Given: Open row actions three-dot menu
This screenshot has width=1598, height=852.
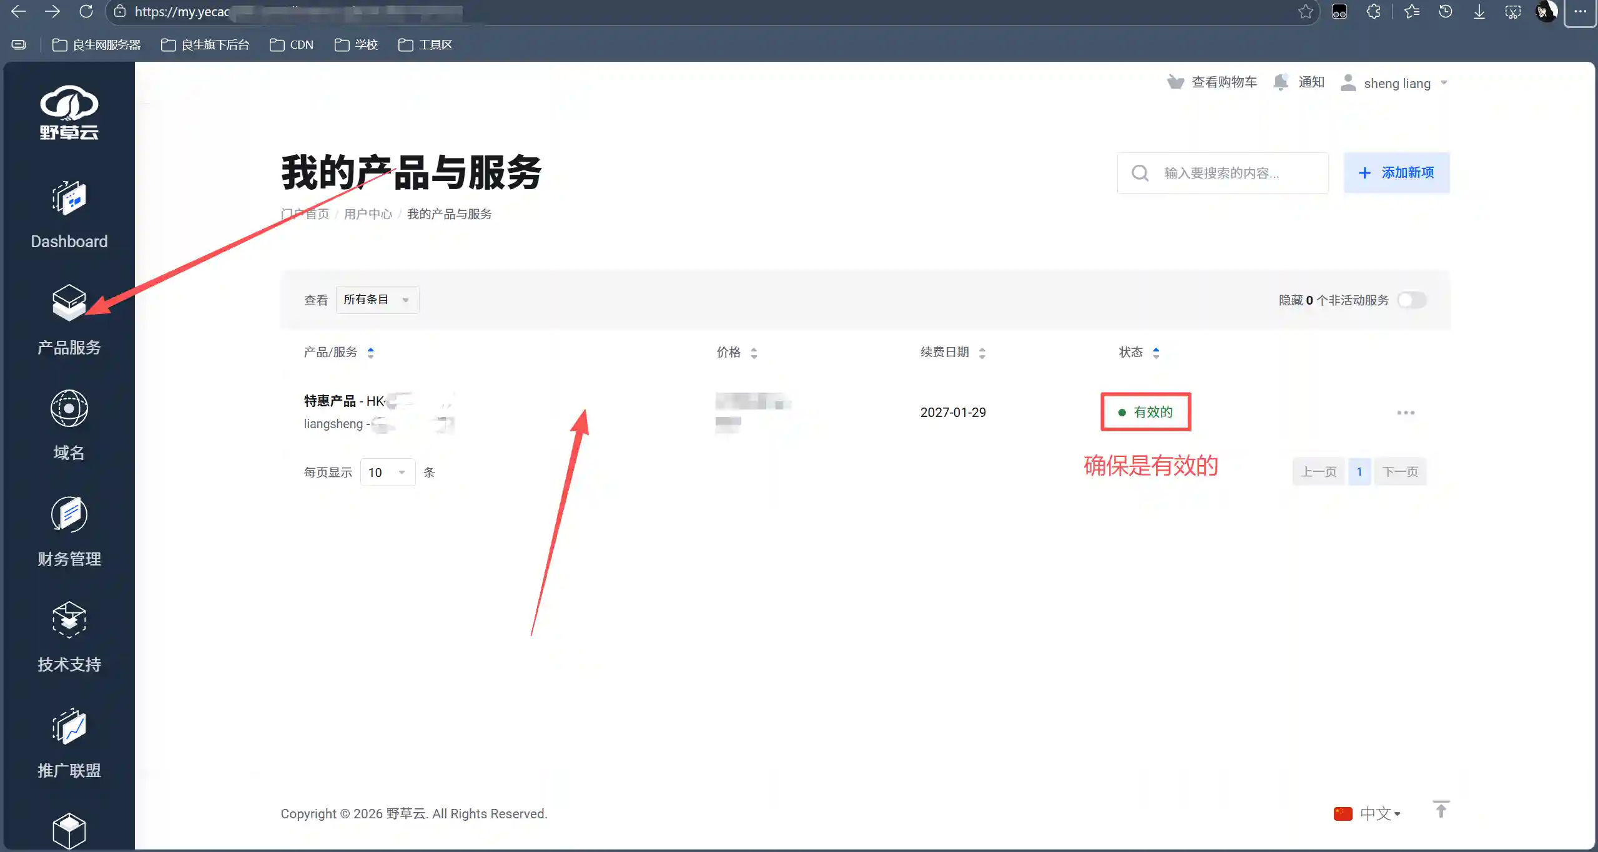Looking at the screenshot, I should click(x=1406, y=413).
